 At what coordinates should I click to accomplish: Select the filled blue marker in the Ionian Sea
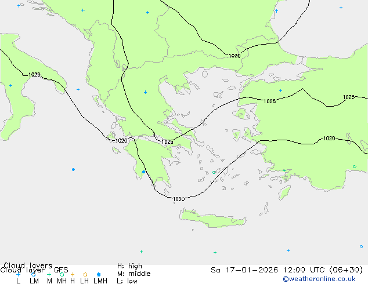click(x=73, y=169)
